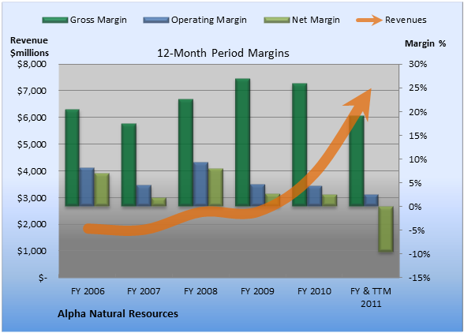This screenshot has height=333, width=464.
Task: Click the Operating Margin legend color swatch
Action: [x=156, y=21]
